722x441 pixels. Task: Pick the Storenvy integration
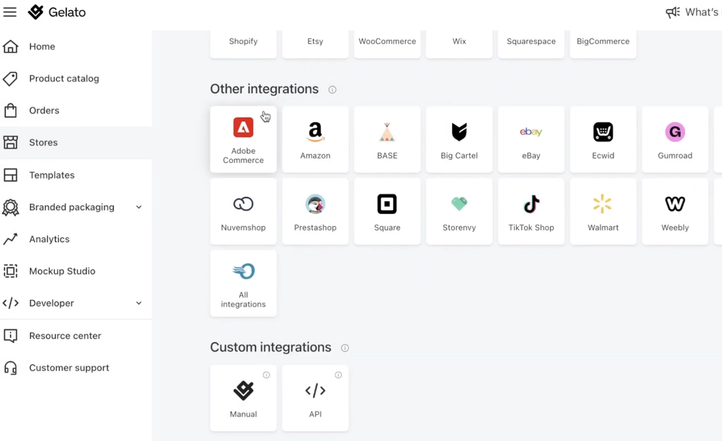pos(459,211)
